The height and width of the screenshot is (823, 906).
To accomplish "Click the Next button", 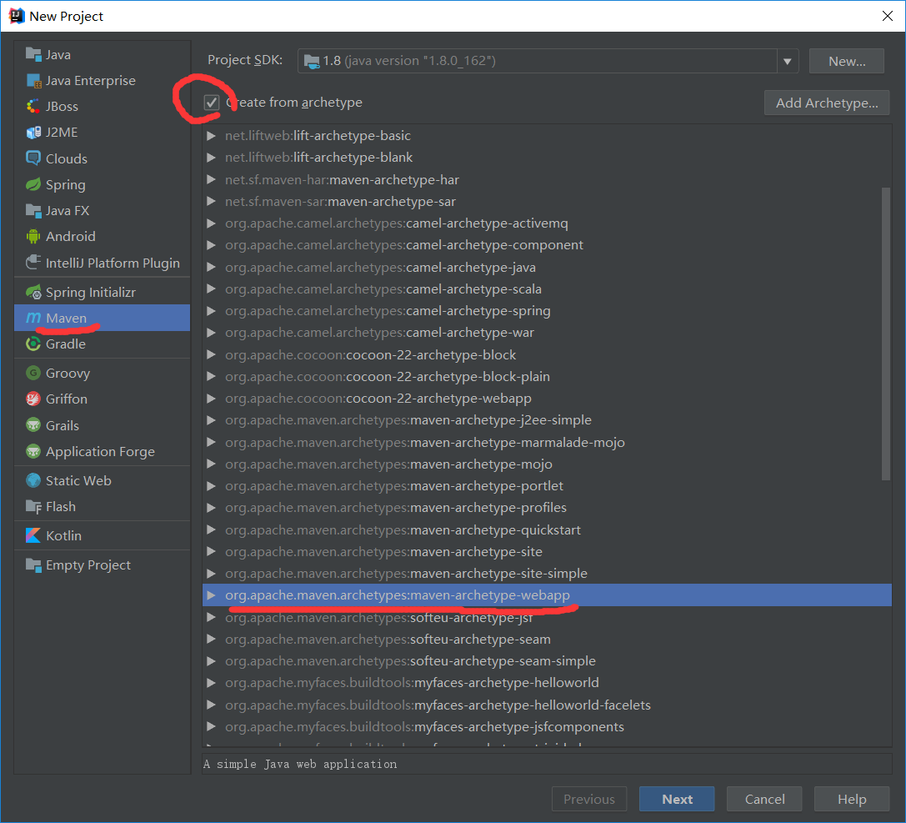I will (677, 800).
